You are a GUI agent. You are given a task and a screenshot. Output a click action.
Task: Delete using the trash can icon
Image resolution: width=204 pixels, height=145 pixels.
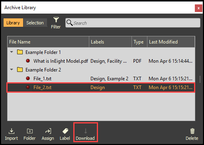point(192,134)
